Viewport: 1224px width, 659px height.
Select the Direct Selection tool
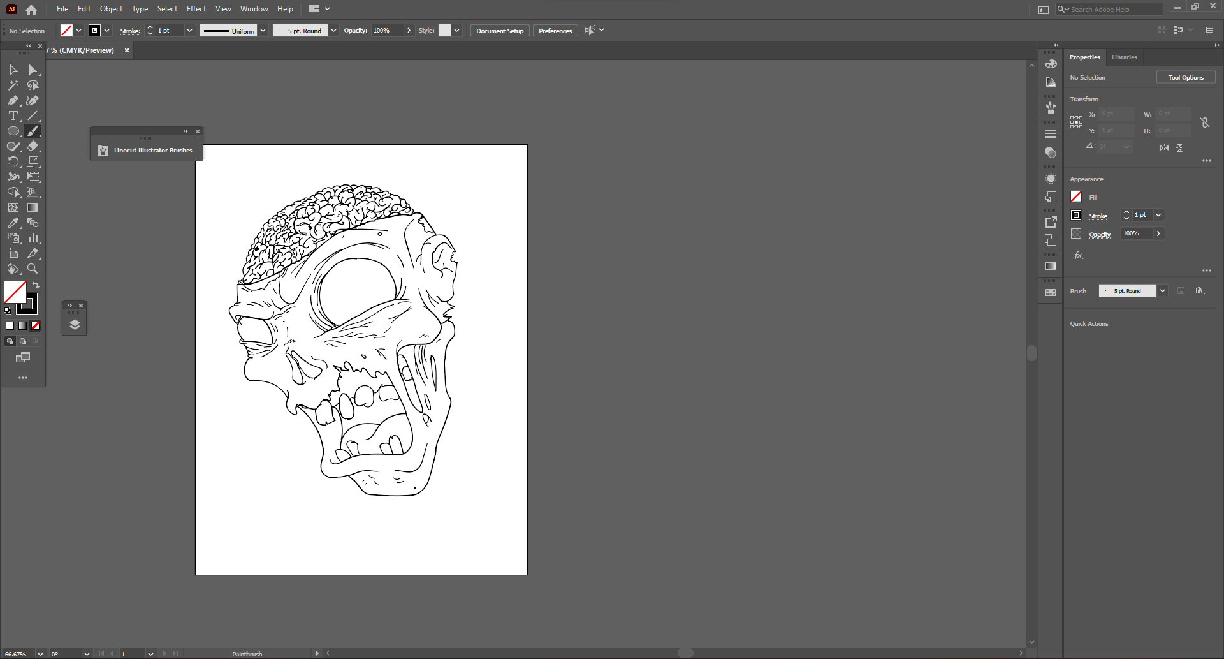[33, 70]
